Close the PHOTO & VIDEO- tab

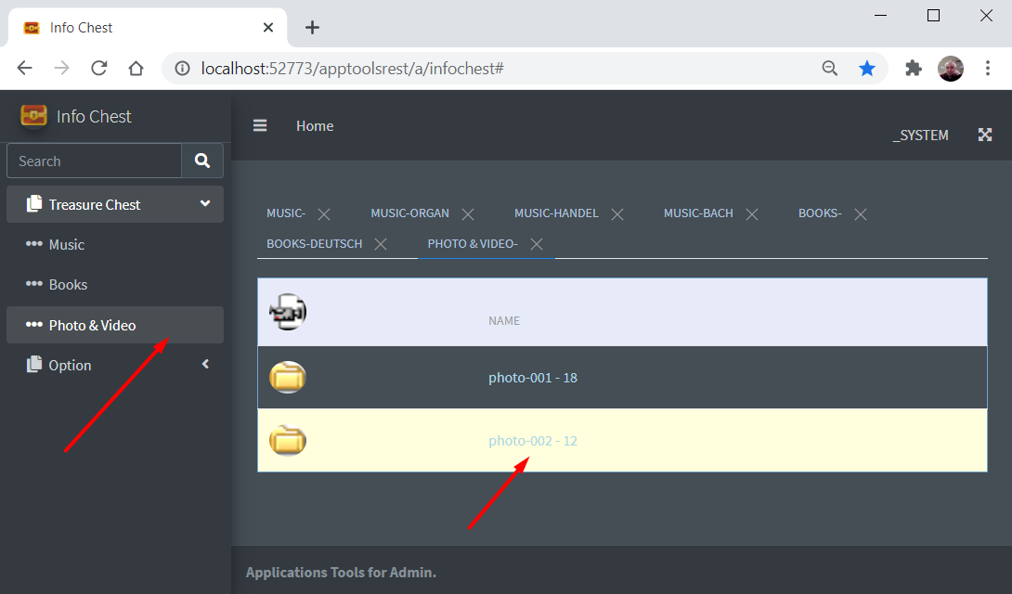[x=537, y=244]
